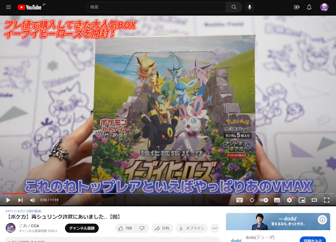Click the チャンネル登録者数 2920人 subscriber count
Screen dimensions: 336x242
coord(38,231)
